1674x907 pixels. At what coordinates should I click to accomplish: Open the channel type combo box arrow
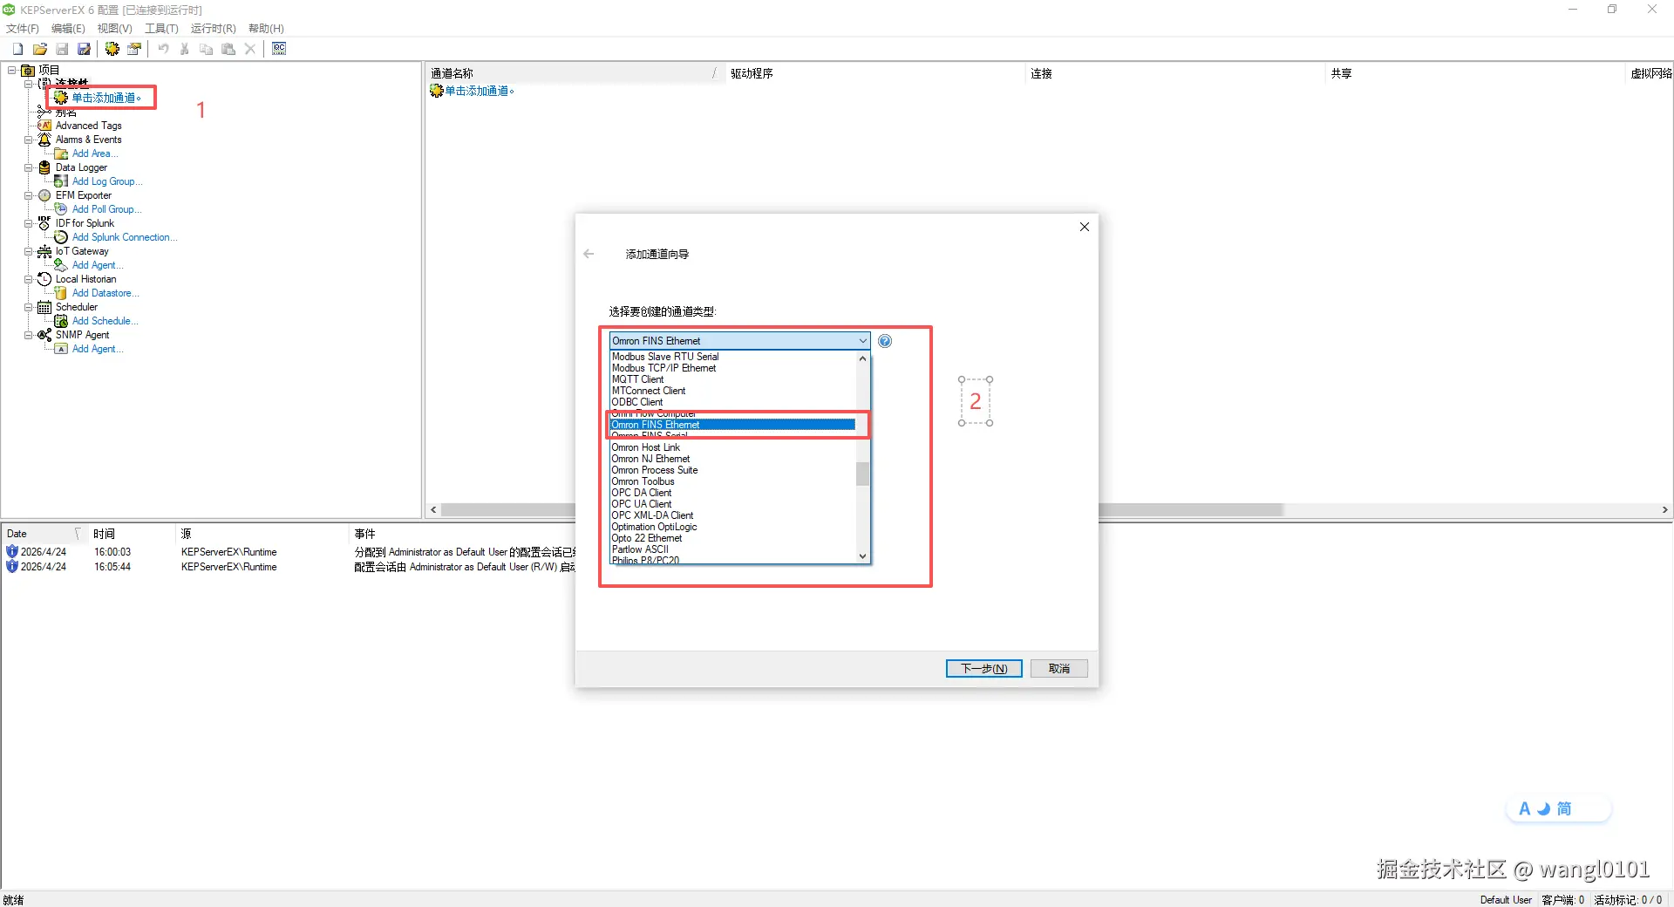pos(862,341)
